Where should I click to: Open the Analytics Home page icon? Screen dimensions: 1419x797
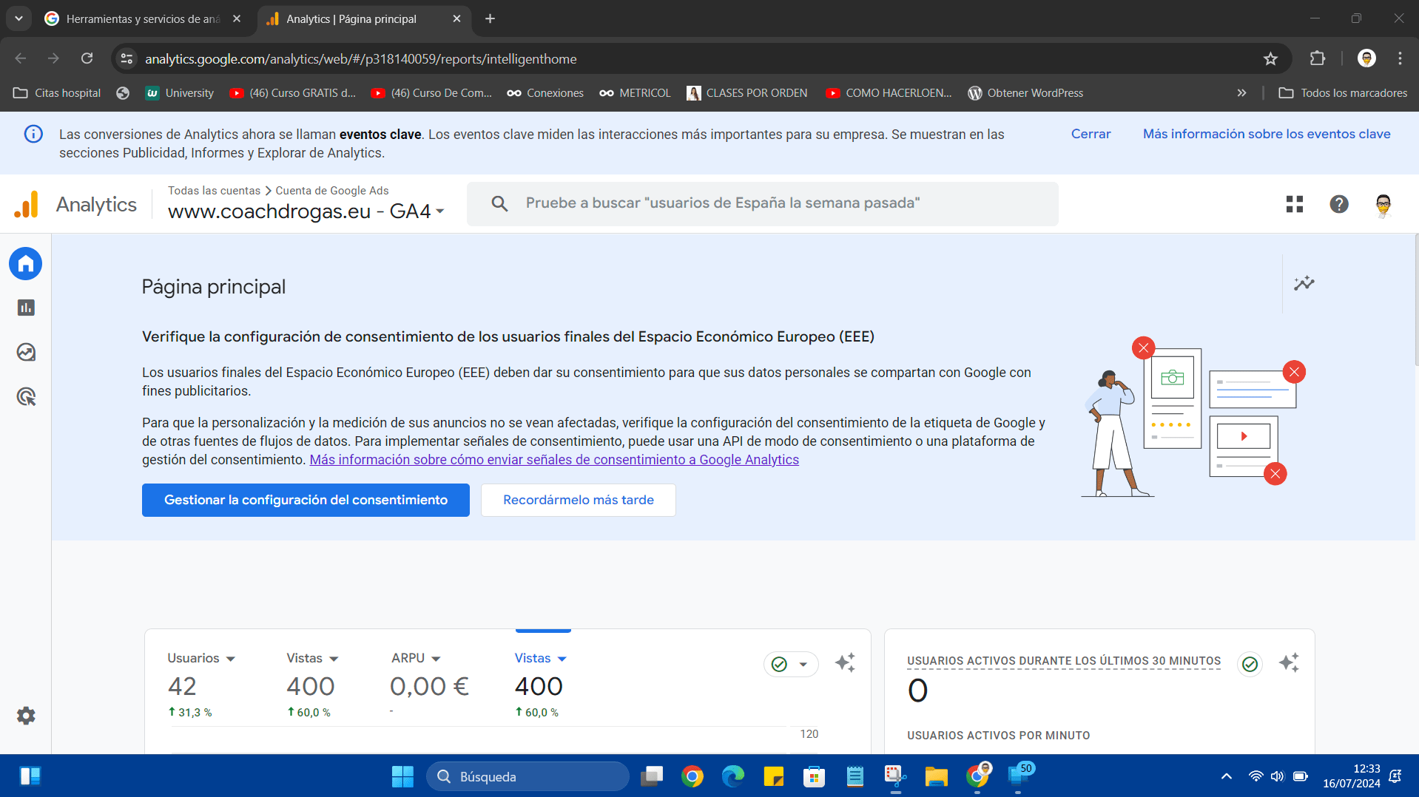point(26,264)
